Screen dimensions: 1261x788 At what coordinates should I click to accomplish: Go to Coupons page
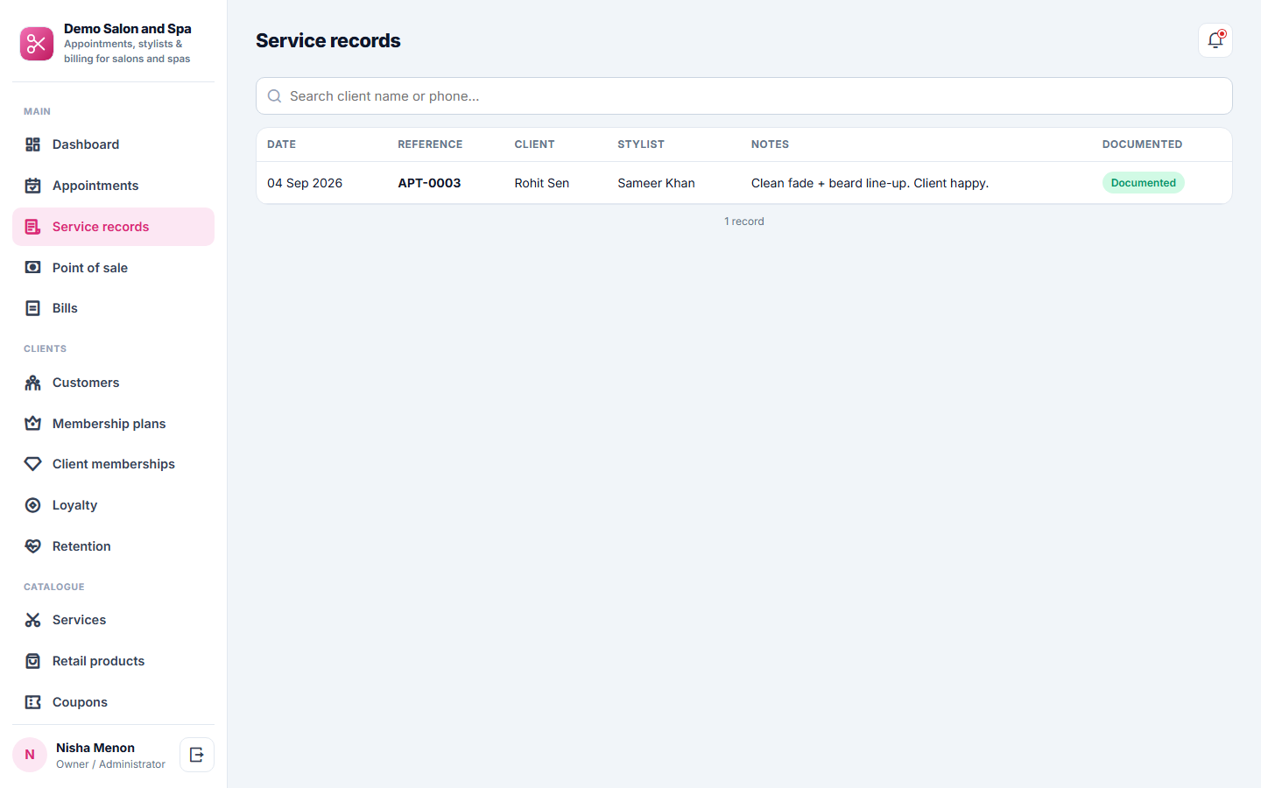click(x=113, y=702)
